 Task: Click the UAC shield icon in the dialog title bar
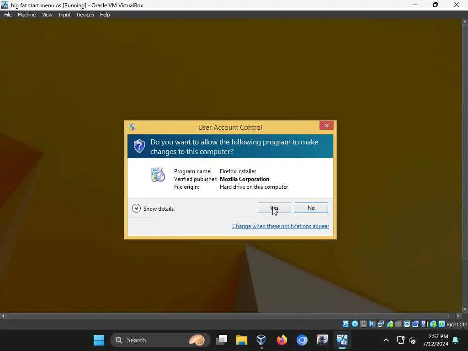click(132, 127)
